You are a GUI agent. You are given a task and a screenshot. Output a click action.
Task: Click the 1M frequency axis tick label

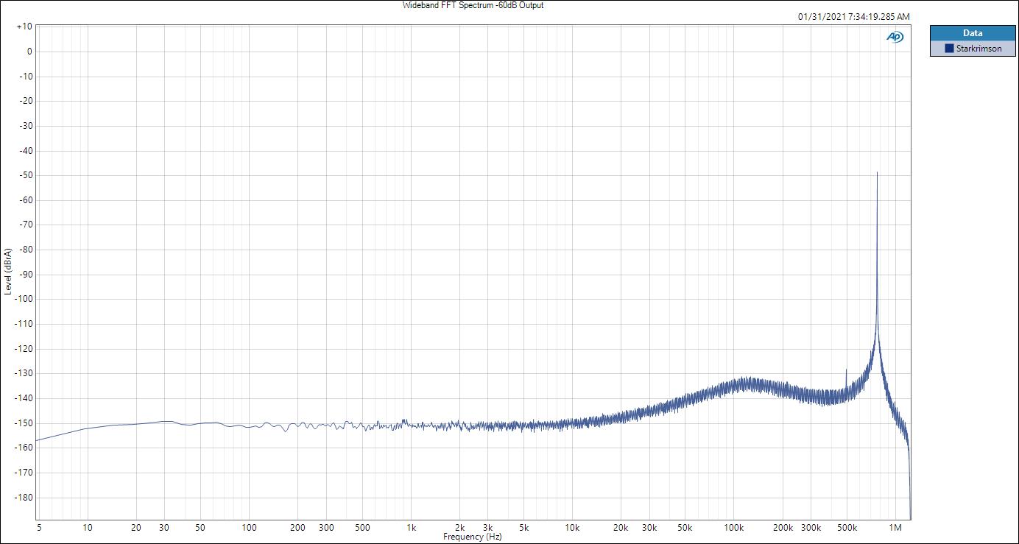tap(895, 528)
